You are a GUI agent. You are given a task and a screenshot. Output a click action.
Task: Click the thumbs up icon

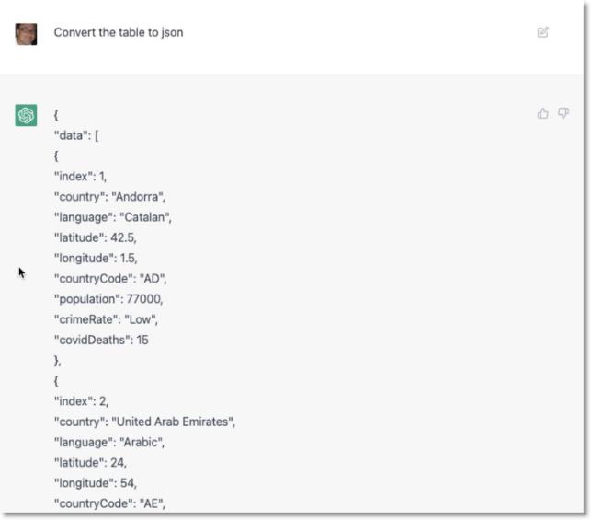[543, 113]
